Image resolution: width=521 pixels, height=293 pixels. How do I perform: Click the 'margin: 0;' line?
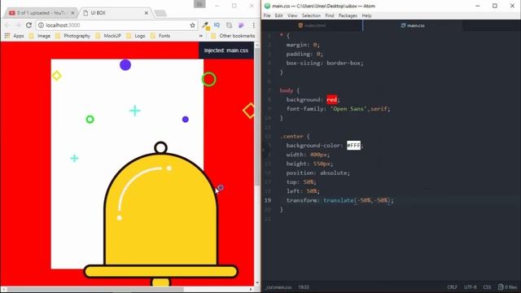(303, 45)
